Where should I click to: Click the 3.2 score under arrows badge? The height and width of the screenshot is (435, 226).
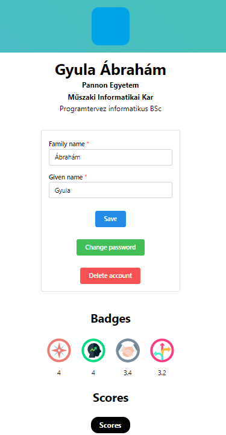click(x=162, y=373)
